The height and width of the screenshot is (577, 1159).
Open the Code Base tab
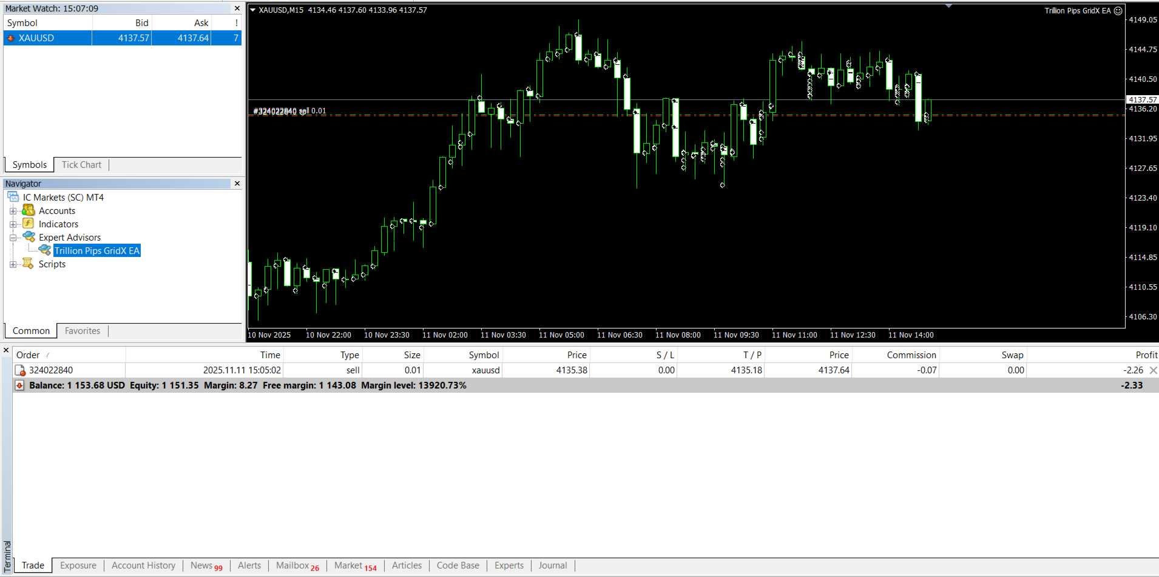(458, 565)
